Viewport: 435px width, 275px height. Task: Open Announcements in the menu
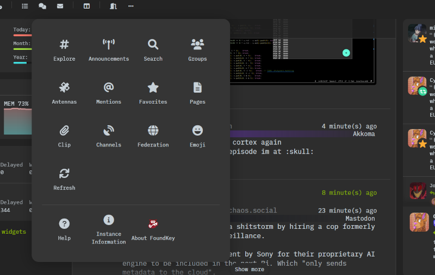(x=108, y=50)
